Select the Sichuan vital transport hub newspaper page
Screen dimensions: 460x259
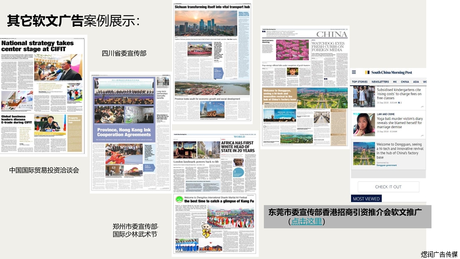click(212, 61)
